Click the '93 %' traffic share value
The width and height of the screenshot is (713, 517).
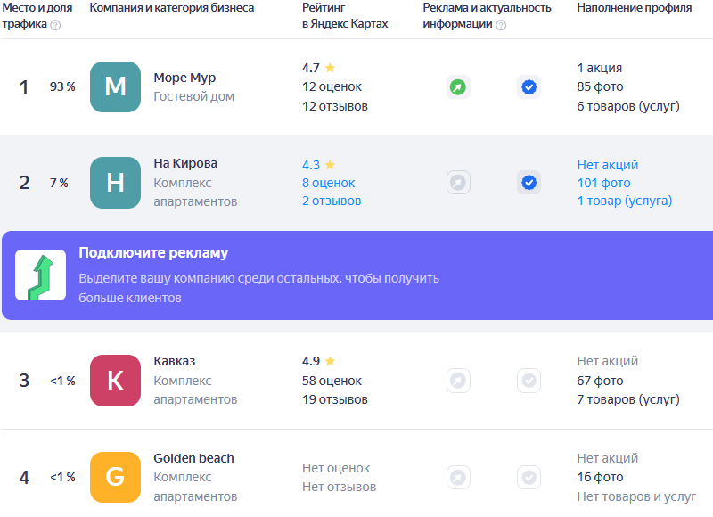point(62,86)
